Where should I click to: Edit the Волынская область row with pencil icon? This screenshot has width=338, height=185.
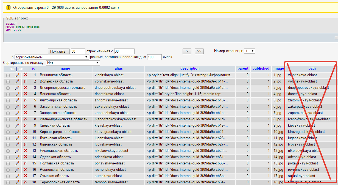pyautogui.click(x=17, y=81)
